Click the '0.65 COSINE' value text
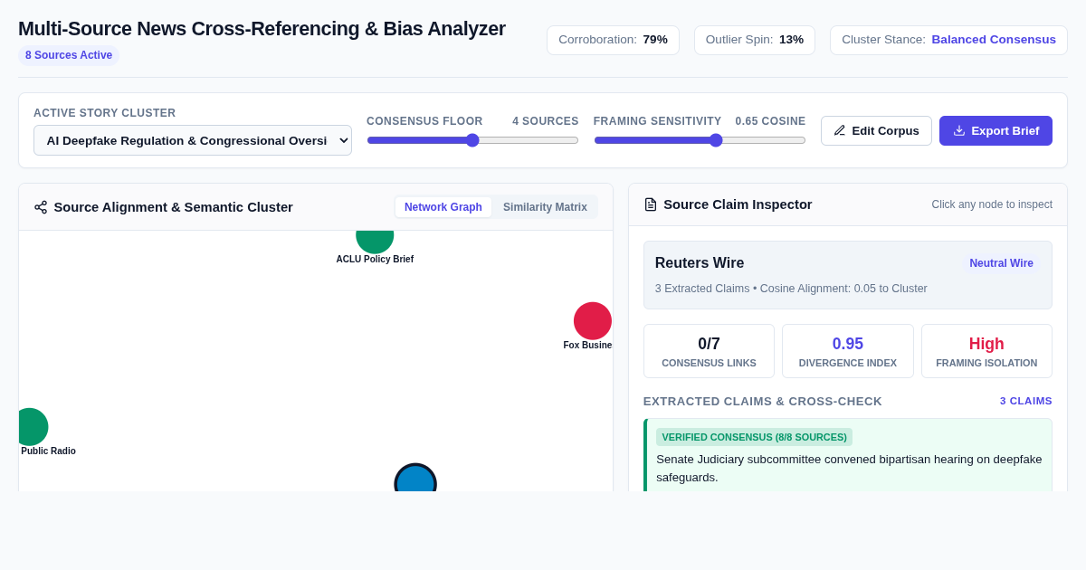 tap(770, 121)
